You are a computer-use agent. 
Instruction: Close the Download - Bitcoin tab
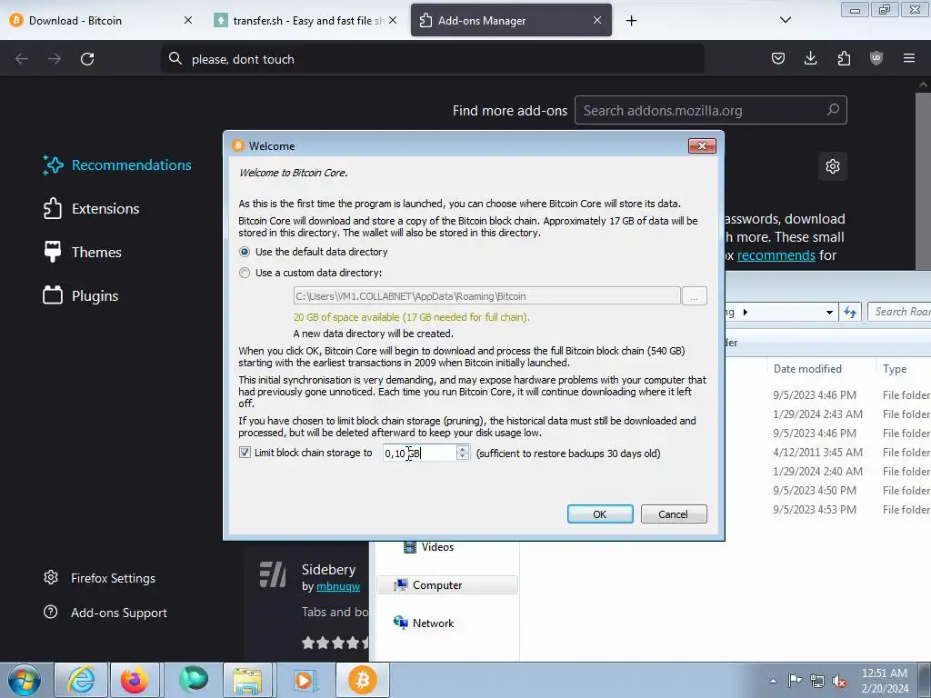click(188, 20)
